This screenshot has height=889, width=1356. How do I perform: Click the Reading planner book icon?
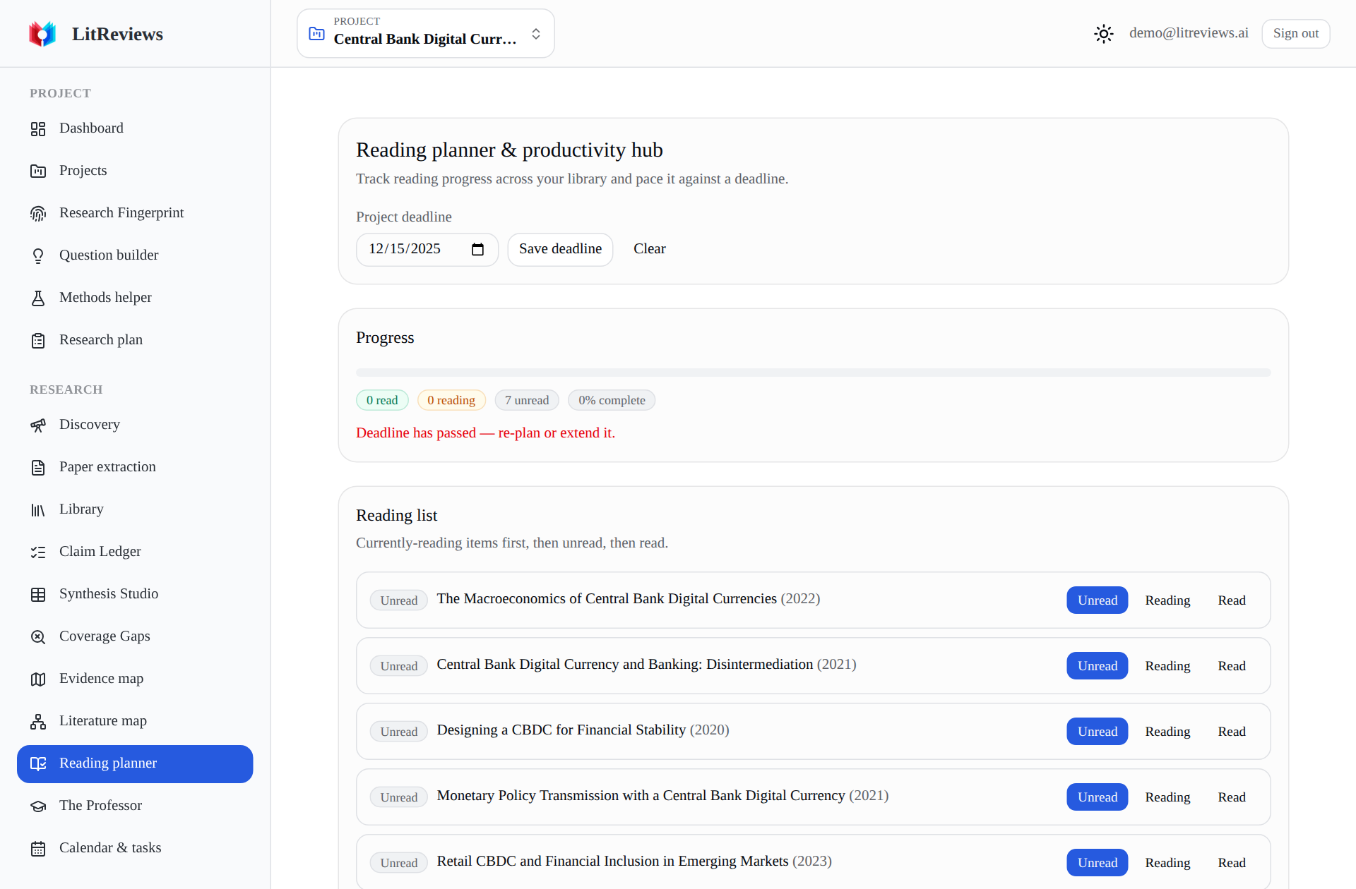pyautogui.click(x=38, y=763)
